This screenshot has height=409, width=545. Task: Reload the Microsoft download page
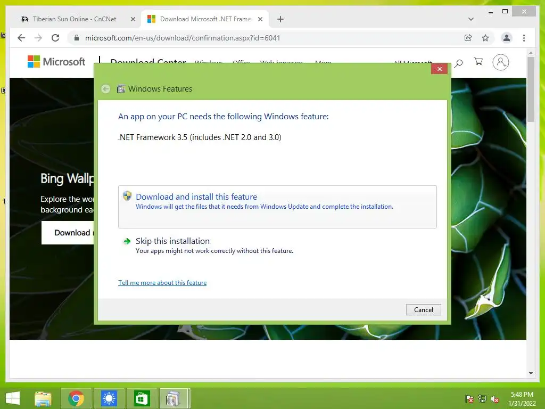click(x=55, y=38)
